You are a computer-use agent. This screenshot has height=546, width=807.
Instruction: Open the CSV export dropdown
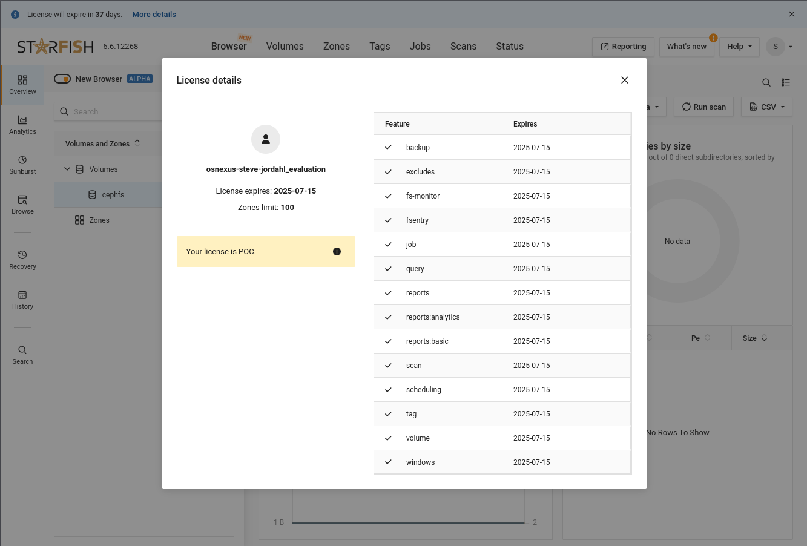766,107
